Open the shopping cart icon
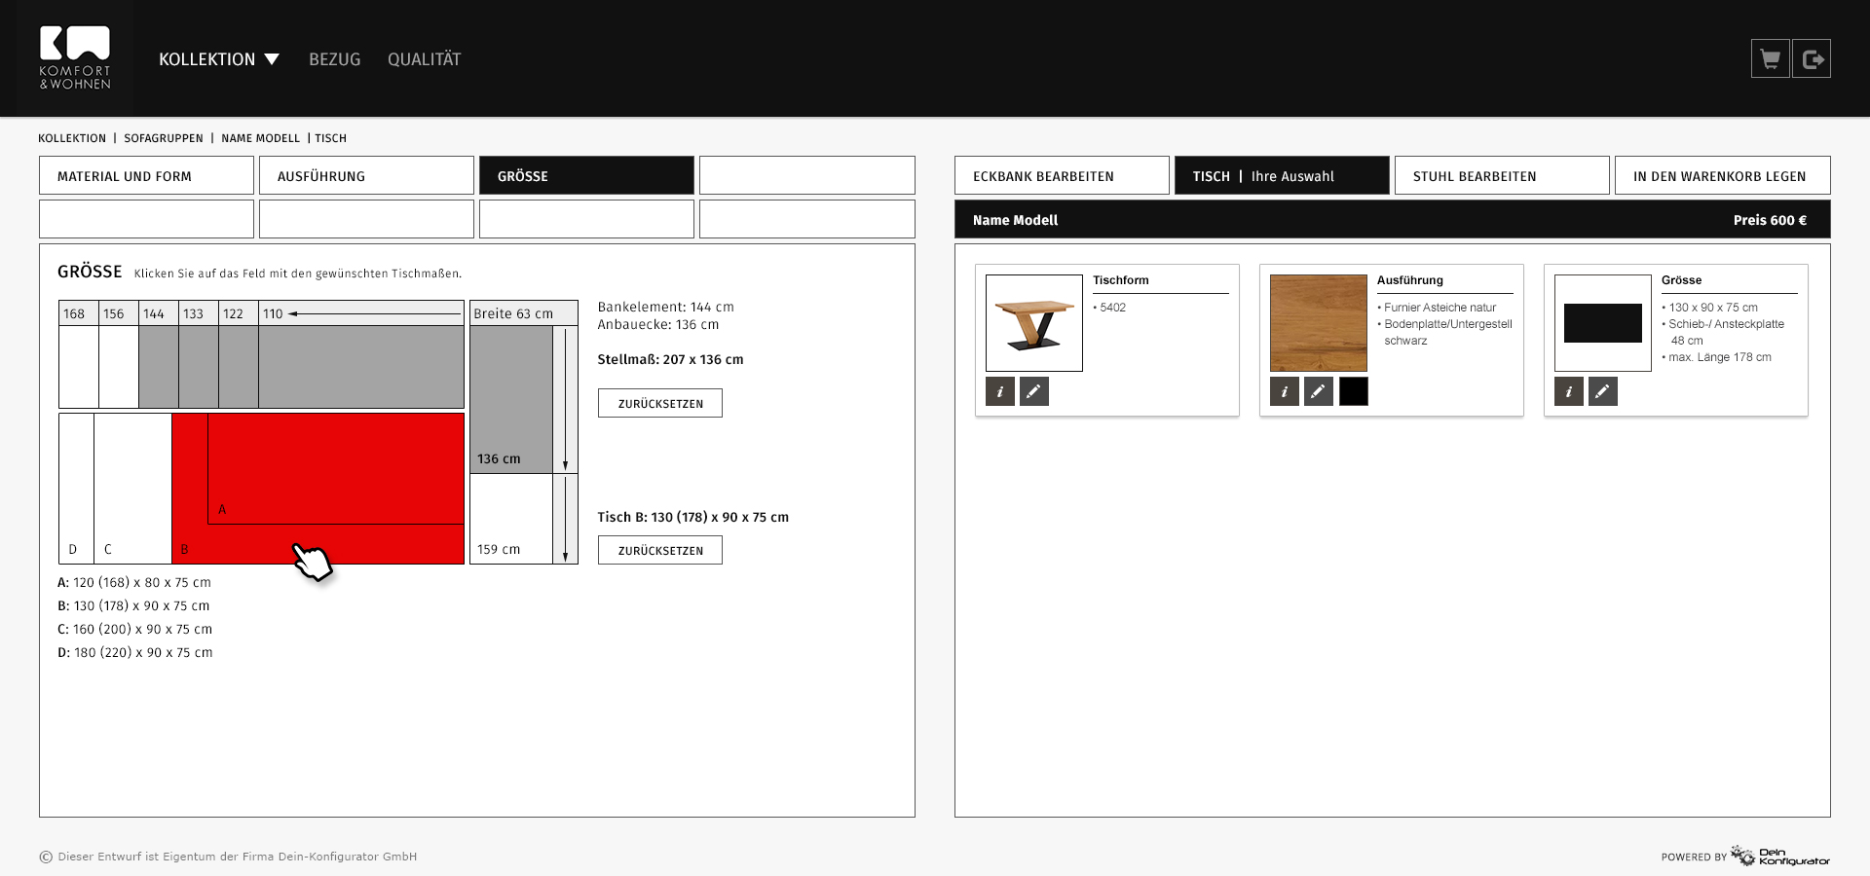 [x=1770, y=59]
